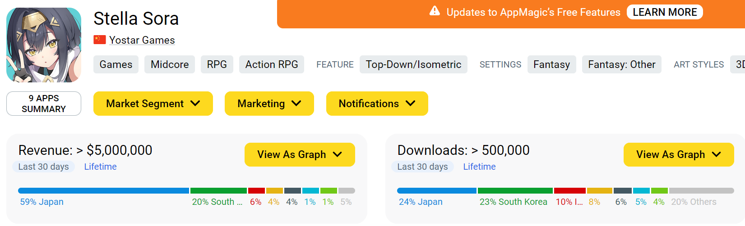Click the blue Japan segment in Revenue bar
Image resolution: width=745 pixels, height=226 pixels.
[x=103, y=191]
